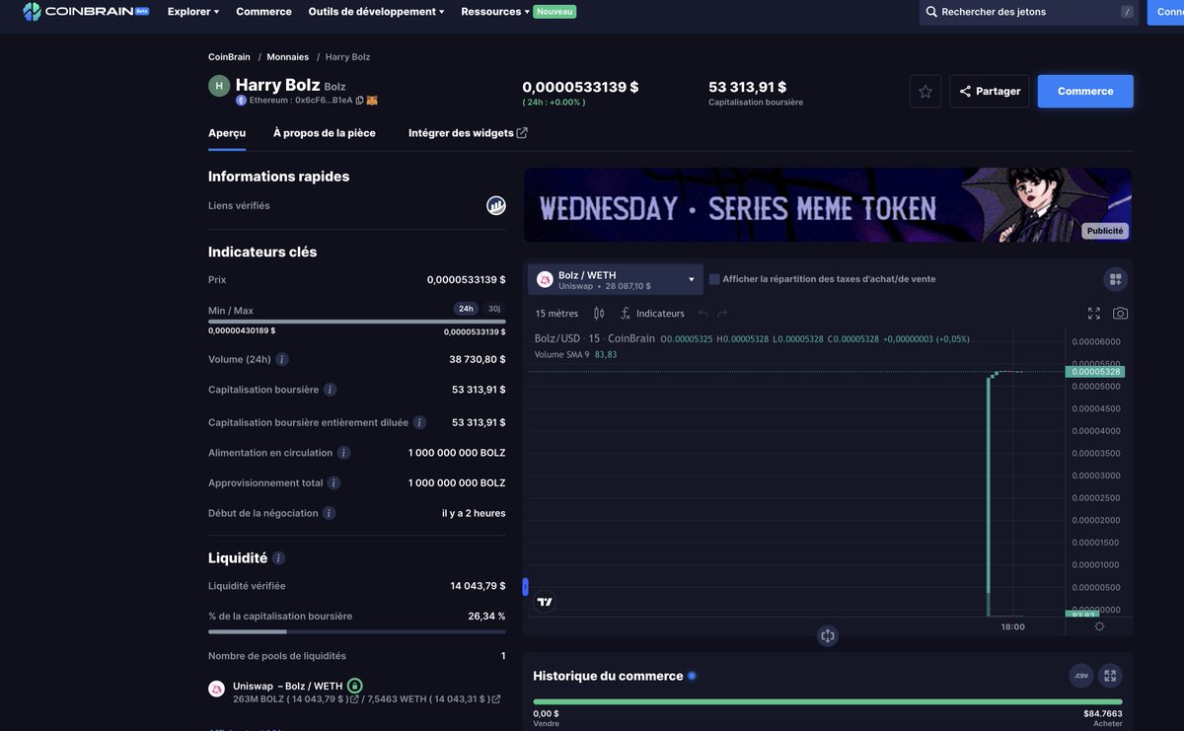Click the 0.00005328 price label on axis
Image resolution: width=1184 pixels, height=731 pixels.
pyautogui.click(x=1094, y=372)
